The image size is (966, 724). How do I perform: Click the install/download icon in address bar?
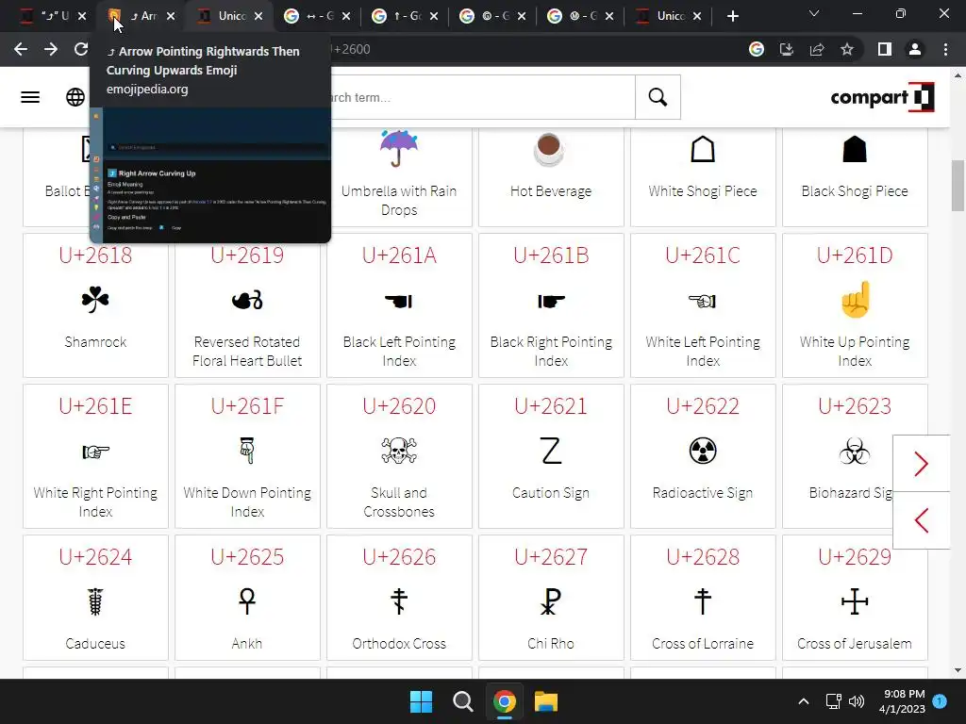[787, 49]
